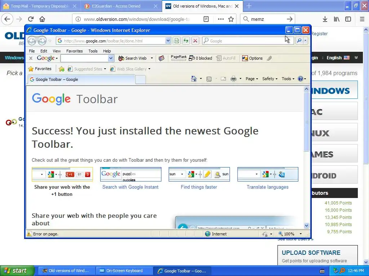Refresh the page in Internet Explorer
The height and width of the screenshot is (276, 369).
pyautogui.click(x=186, y=41)
